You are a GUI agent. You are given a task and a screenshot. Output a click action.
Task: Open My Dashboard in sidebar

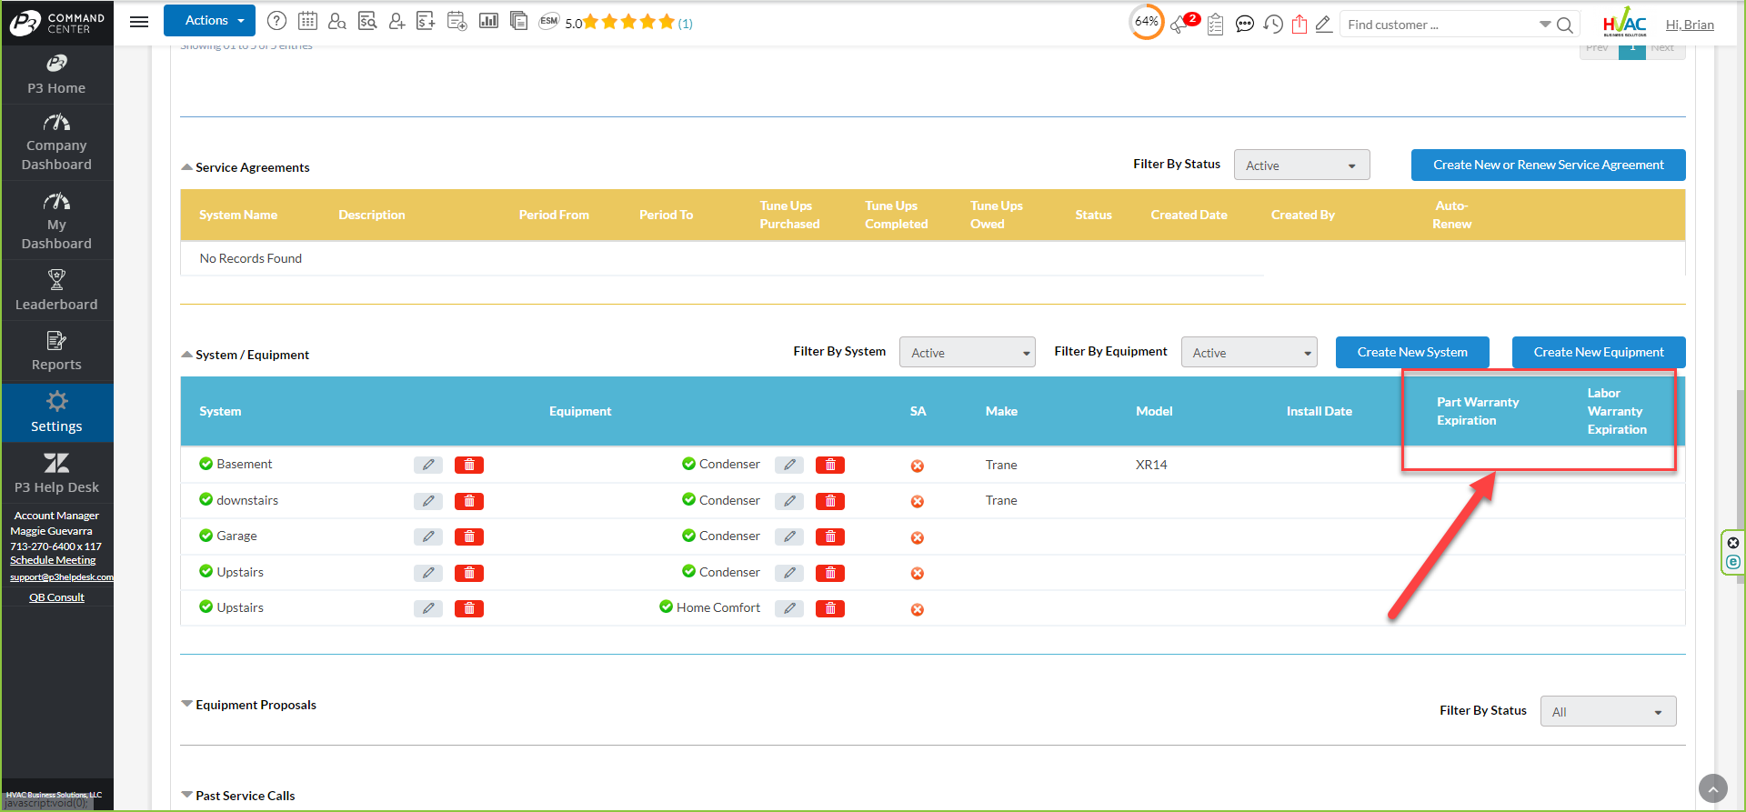click(x=56, y=221)
